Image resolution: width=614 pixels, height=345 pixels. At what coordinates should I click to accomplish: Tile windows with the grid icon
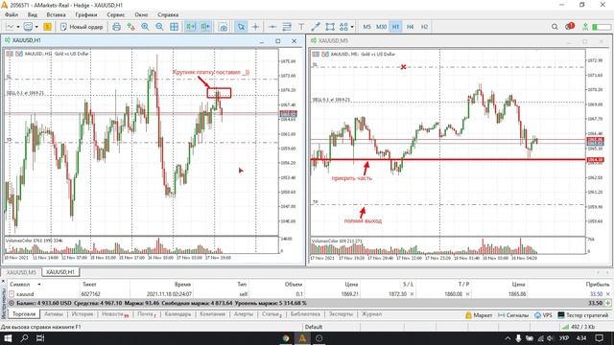click(174, 27)
